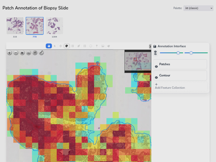Screen dimensions: 216x162
Task: Open slide thumbnail 315
Action: 15,26
